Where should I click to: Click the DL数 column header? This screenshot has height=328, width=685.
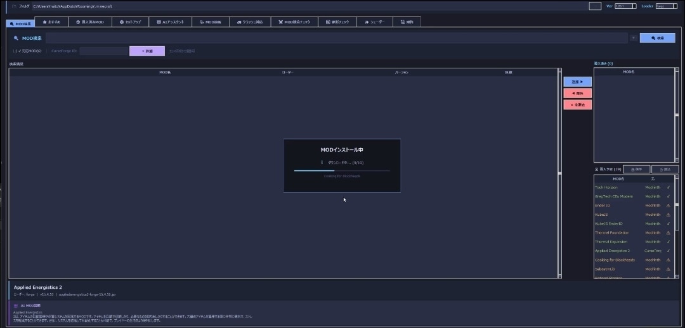pos(508,72)
